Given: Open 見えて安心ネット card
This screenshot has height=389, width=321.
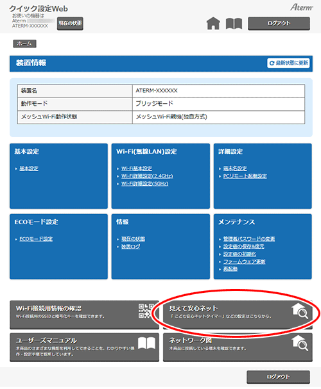Looking at the screenshot, I should pos(238,315).
